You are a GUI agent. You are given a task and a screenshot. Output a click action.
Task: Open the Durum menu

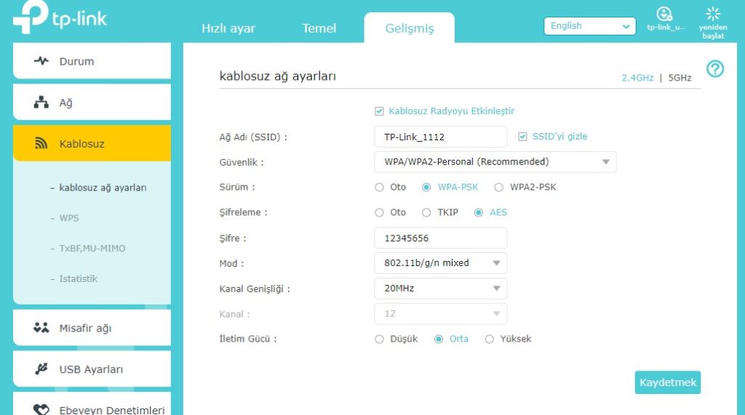(92, 61)
